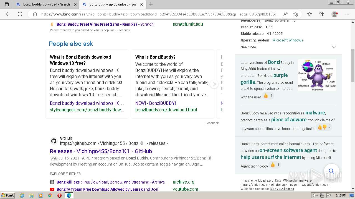Open the profile avatar icon
This screenshot has height=199, width=355.
334,14
